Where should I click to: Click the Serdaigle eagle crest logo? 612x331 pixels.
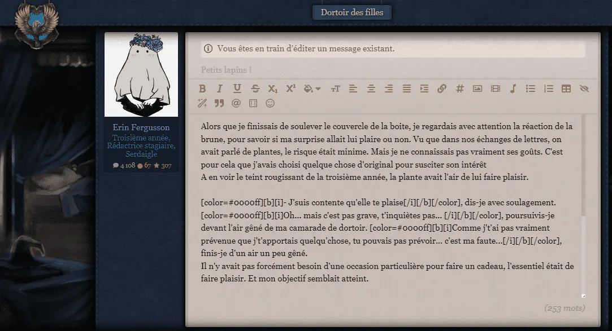point(37,25)
